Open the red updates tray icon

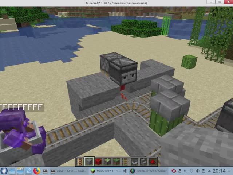pos(174,171)
